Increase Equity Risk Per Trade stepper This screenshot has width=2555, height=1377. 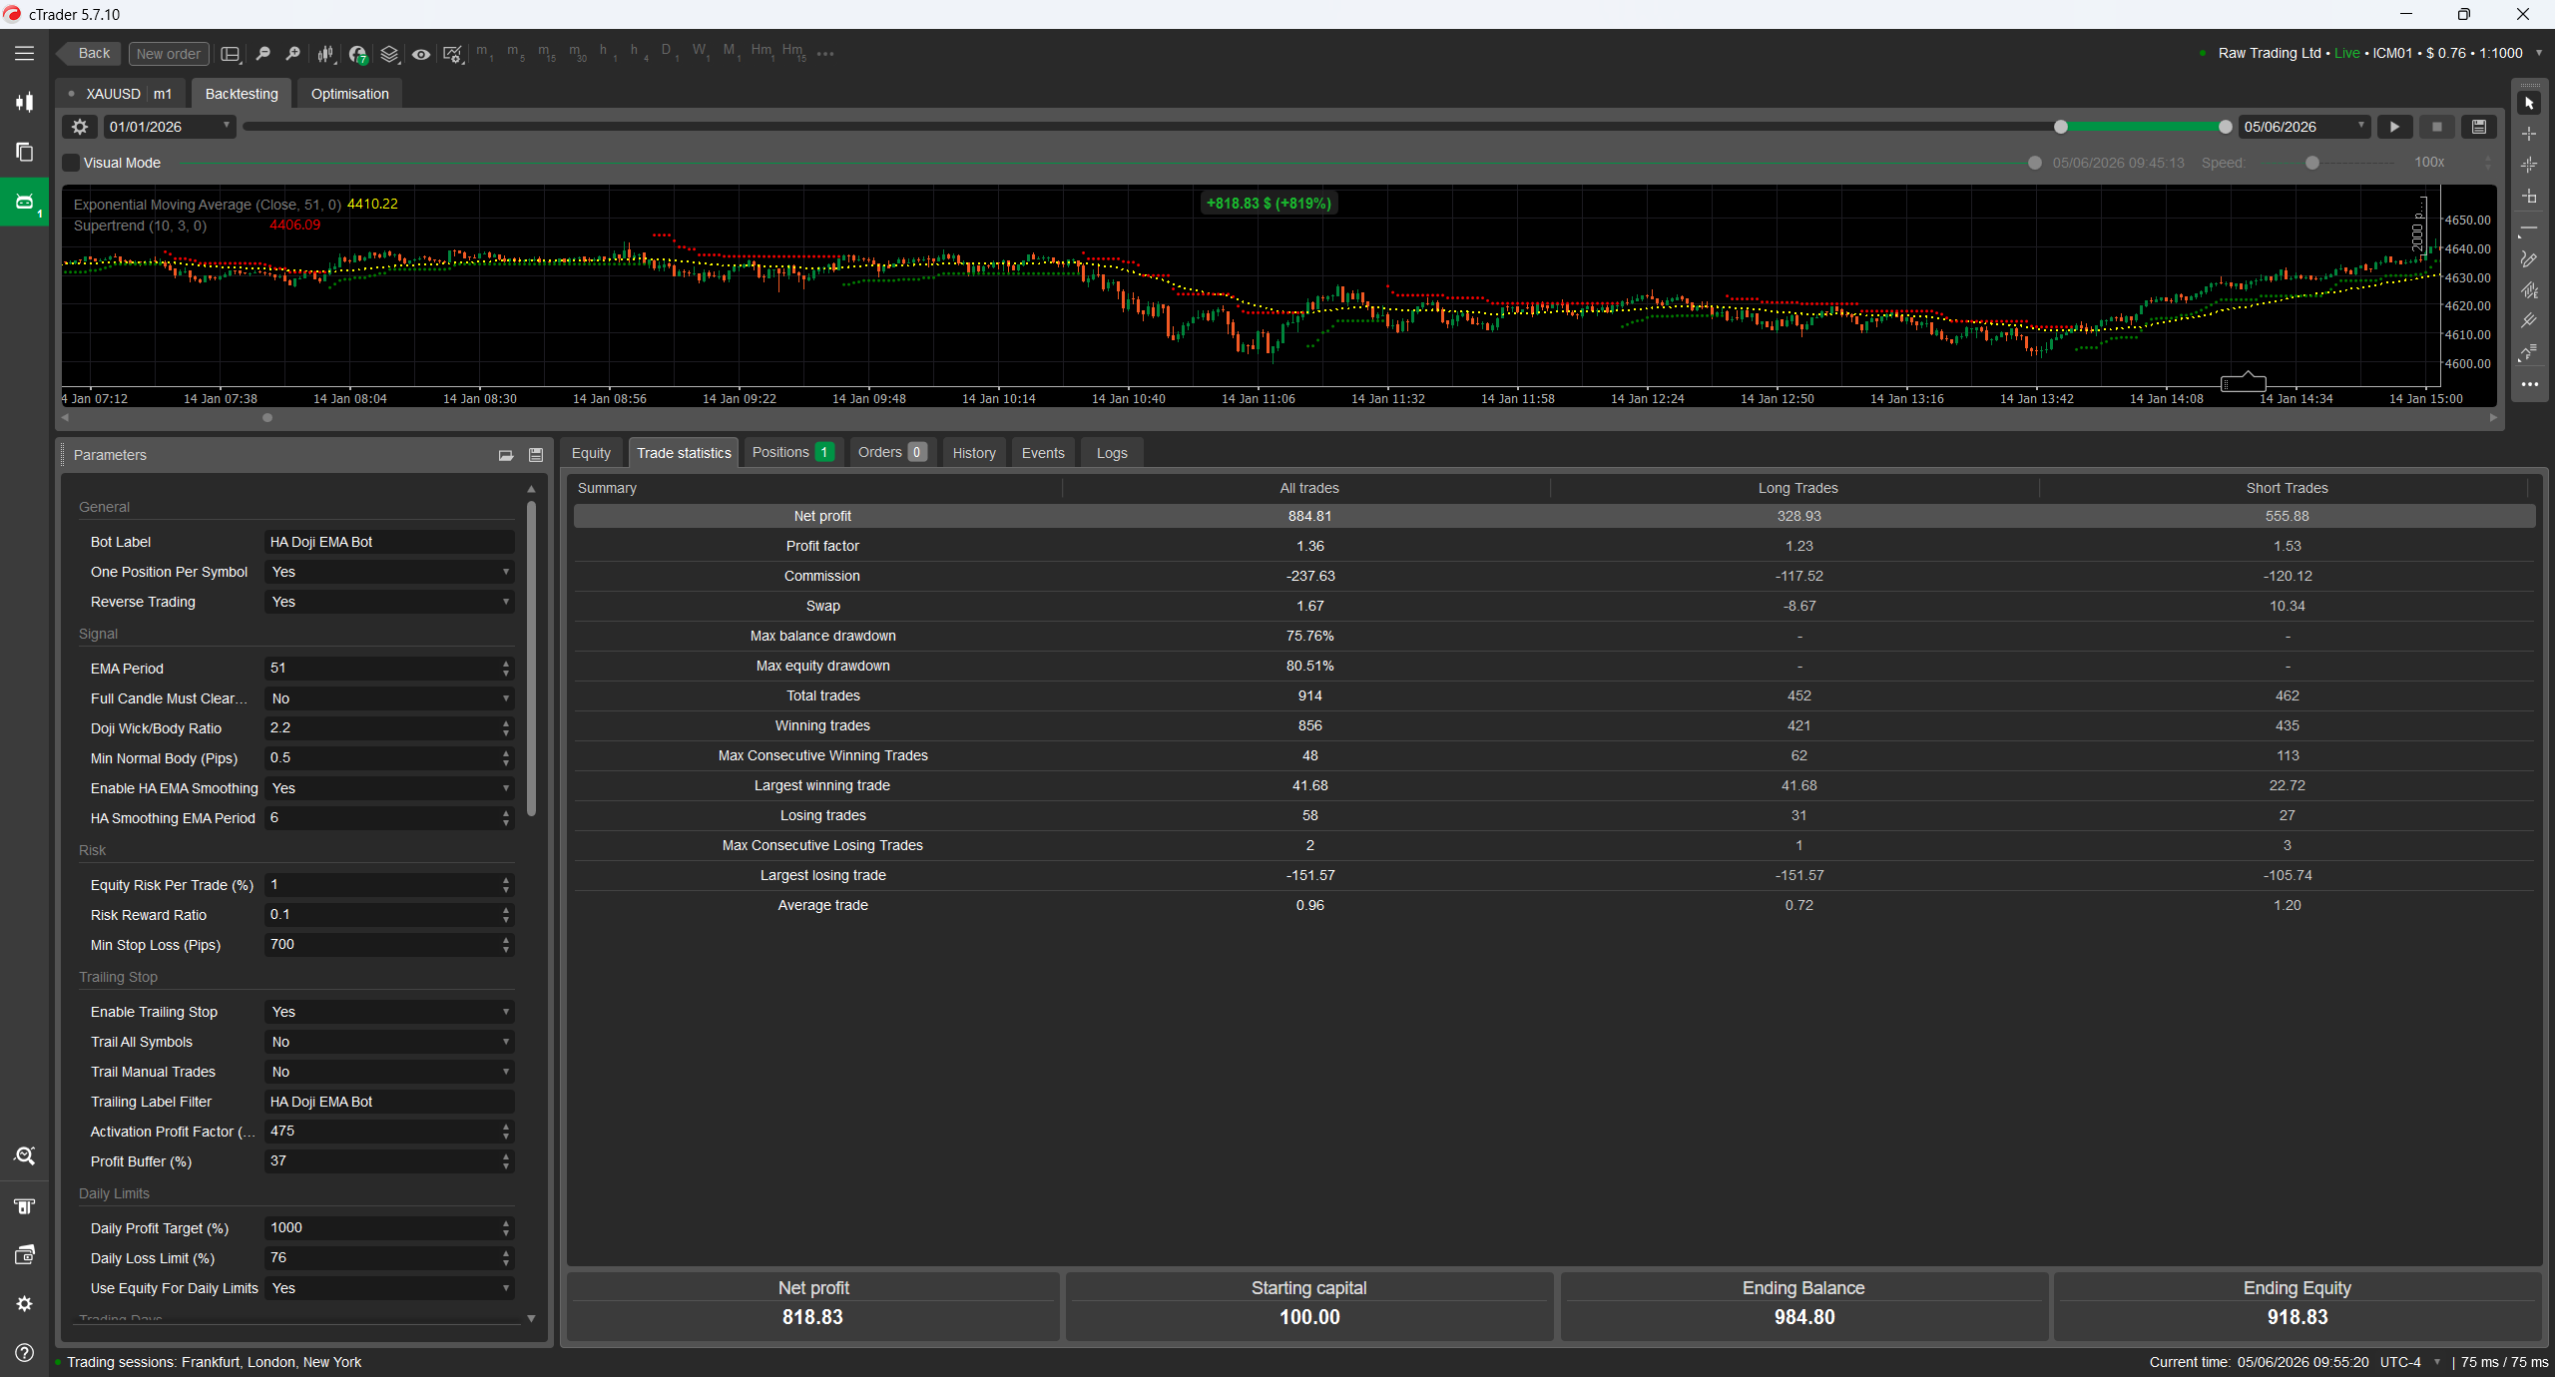506,880
